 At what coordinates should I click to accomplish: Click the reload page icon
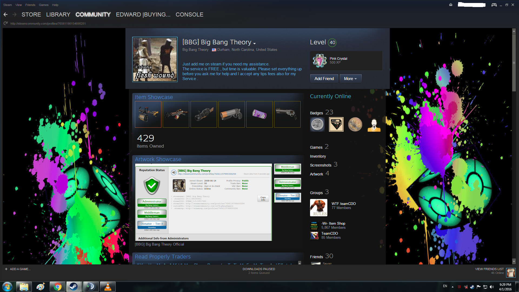(x=5, y=24)
